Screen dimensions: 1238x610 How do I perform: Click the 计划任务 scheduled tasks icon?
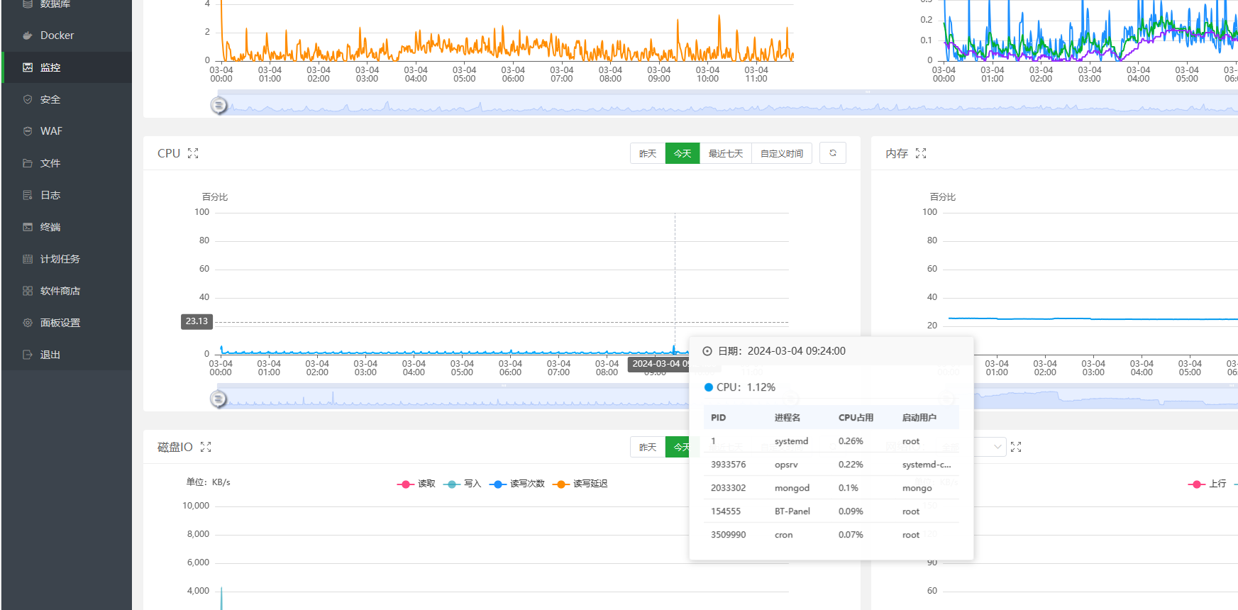pos(28,259)
